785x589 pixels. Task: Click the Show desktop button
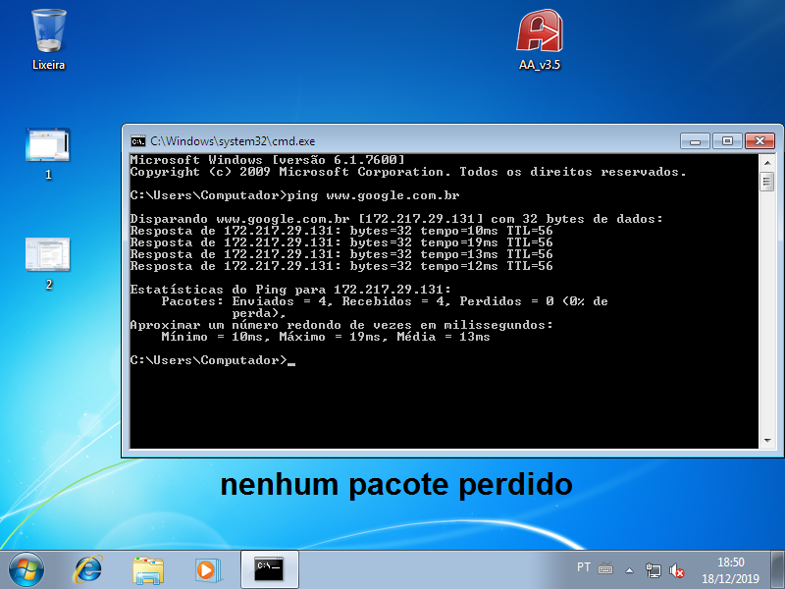777,570
